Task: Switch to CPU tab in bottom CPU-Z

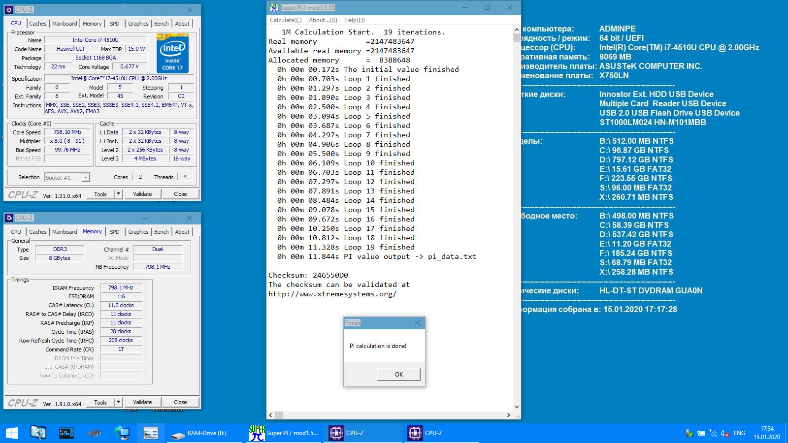Action: point(16,232)
